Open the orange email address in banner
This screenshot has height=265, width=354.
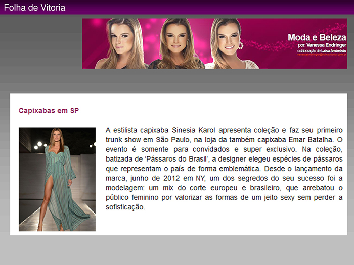322,55
